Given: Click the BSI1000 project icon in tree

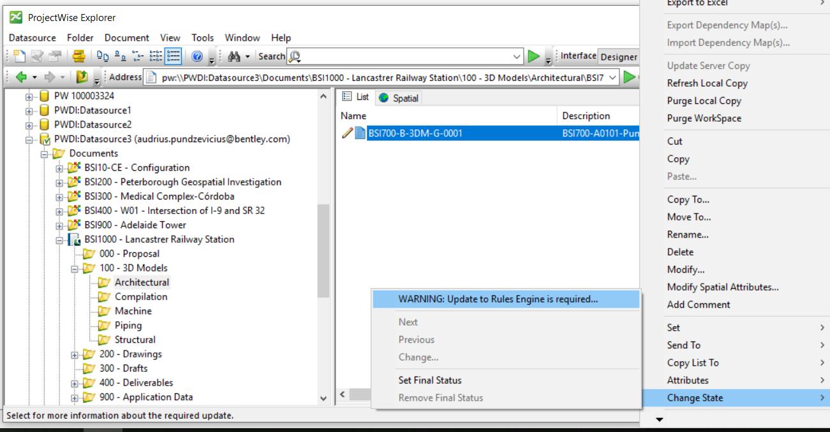Looking at the screenshot, I should pos(73,240).
